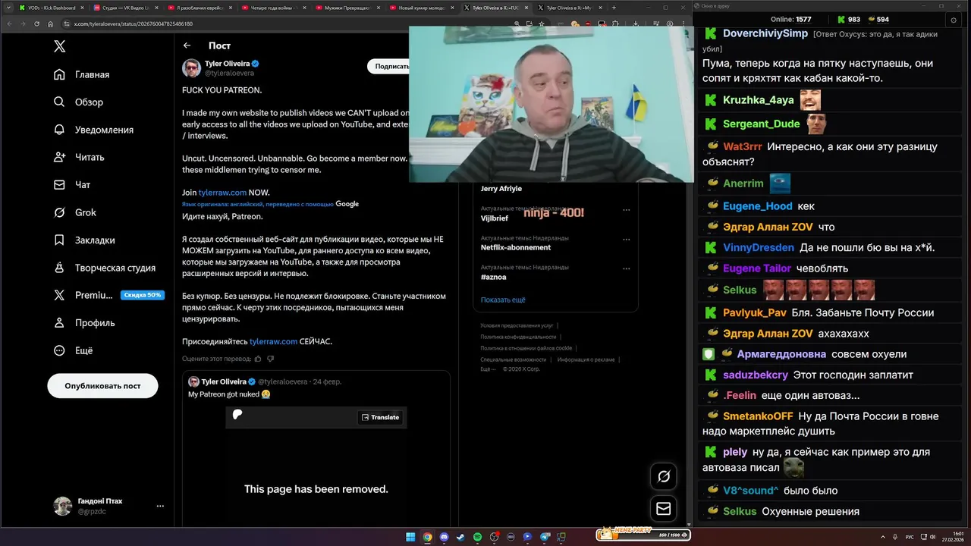Open account menu dots for Гандоні Птах
Viewport: 971px width, 546px height.
point(160,506)
